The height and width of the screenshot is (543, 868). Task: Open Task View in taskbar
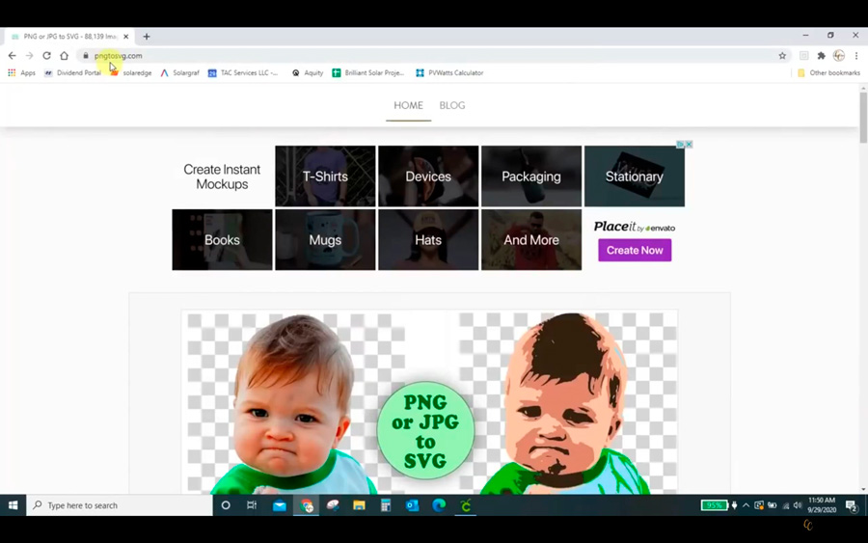pyautogui.click(x=252, y=505)
